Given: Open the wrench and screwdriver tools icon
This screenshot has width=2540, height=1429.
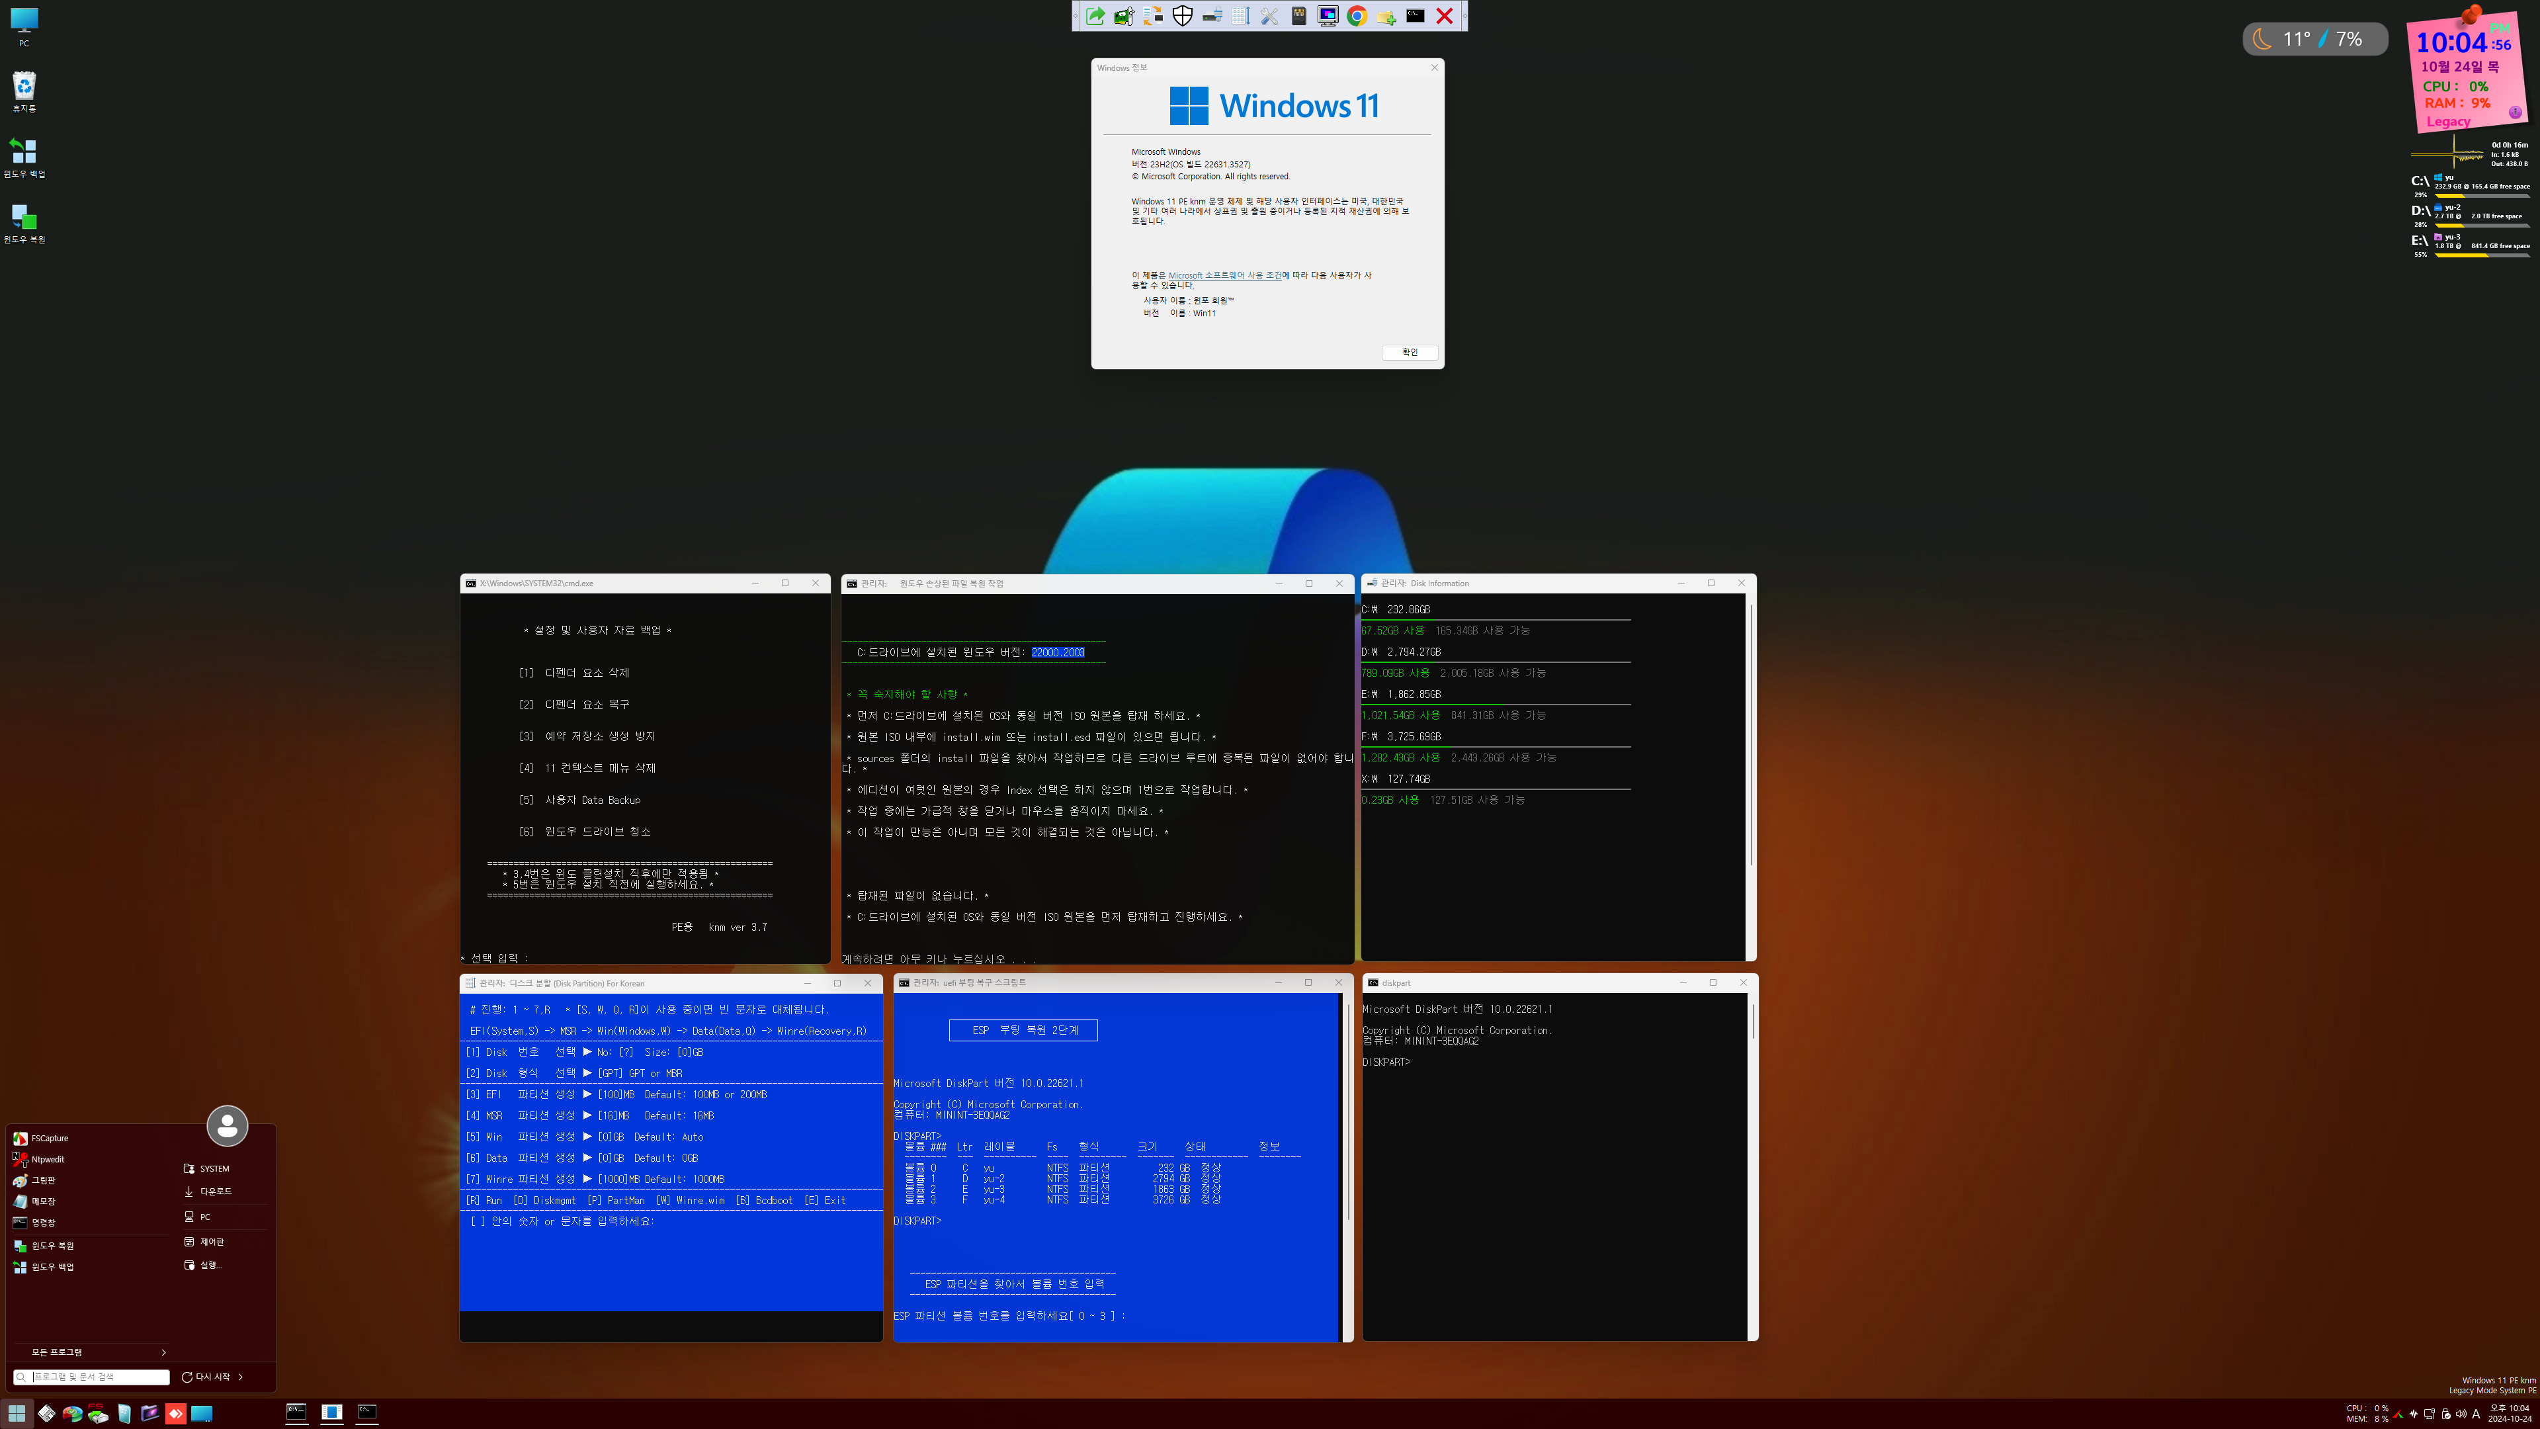Looking at the screenshot, I should coord(1270,16).
